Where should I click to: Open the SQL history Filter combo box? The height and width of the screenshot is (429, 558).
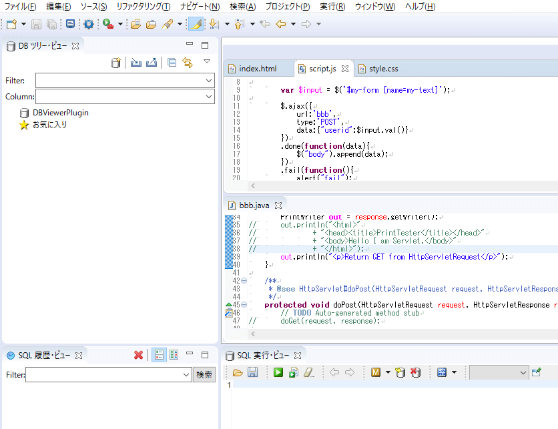pyautogui.click(x=109, y=374)
